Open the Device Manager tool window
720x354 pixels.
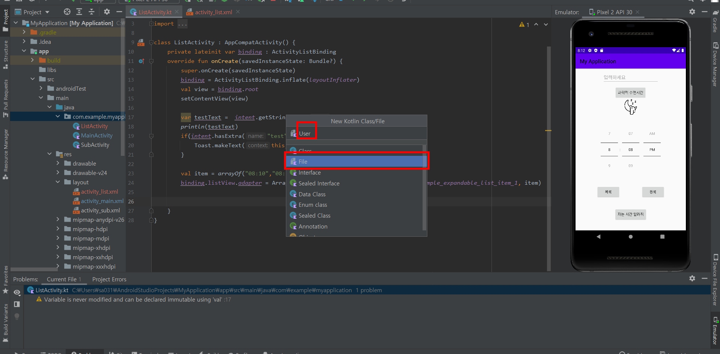[715, 65]
